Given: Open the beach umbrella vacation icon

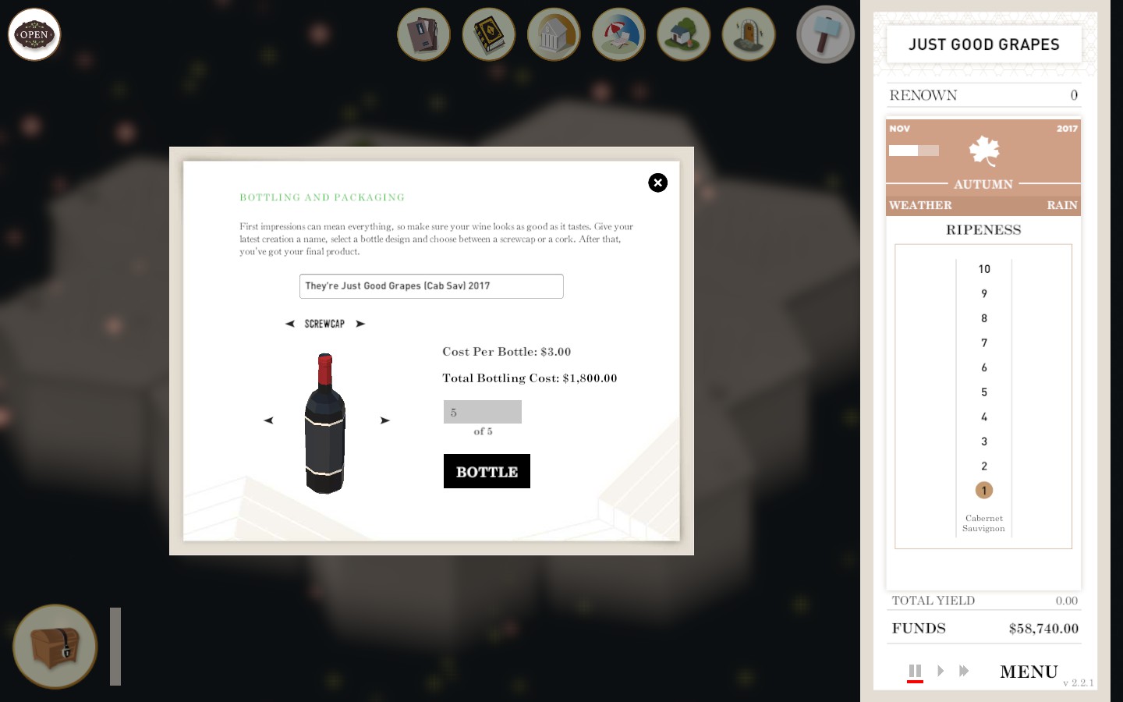Looking at the screenshot, I should pos(619,34).
